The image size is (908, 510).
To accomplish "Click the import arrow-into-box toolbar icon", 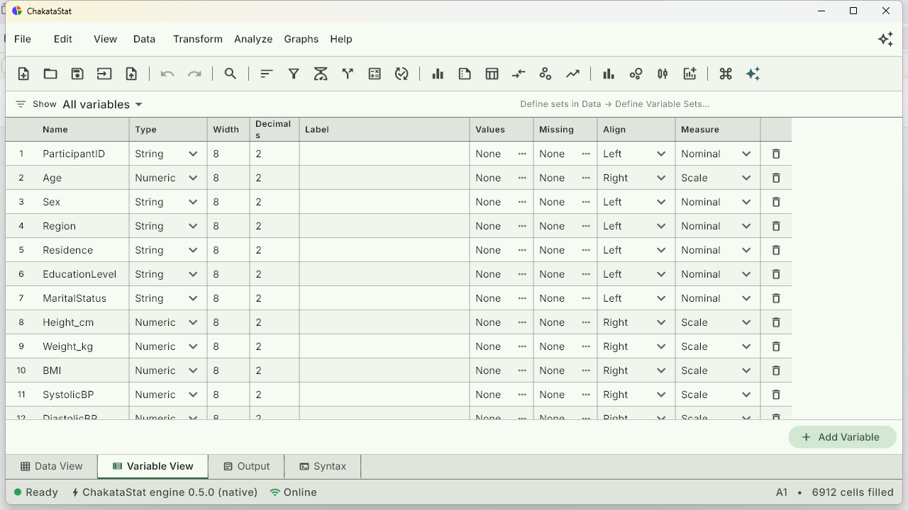I will tap(104, 74).
